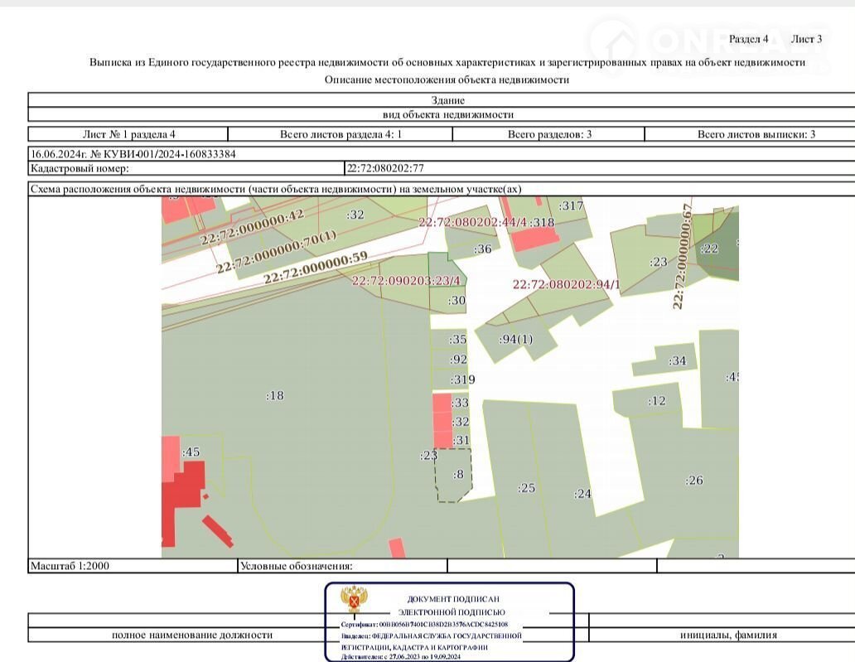855x662 pixels.
Task: Click the map label 22:72:000000:59
Action: [x=315, y=268]
